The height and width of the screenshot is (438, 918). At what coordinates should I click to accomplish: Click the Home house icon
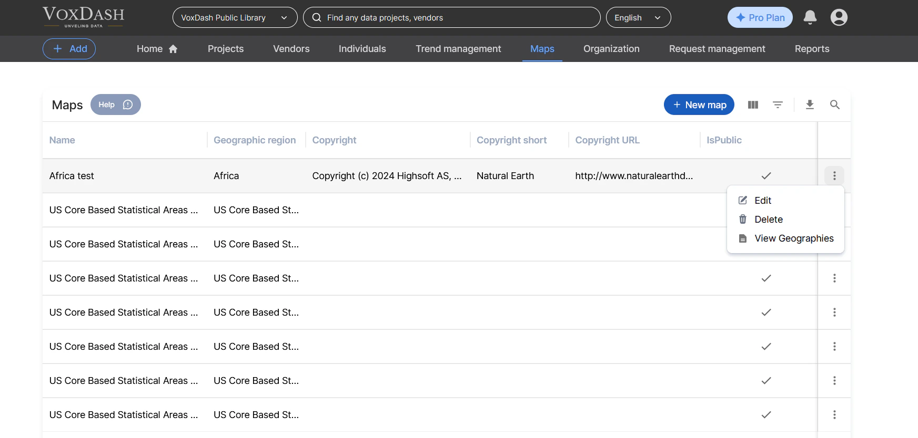coord(173,49)
